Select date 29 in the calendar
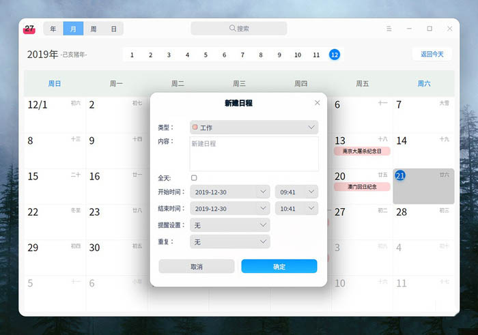This screenshot has height=335, width=478. pos(55,257)
